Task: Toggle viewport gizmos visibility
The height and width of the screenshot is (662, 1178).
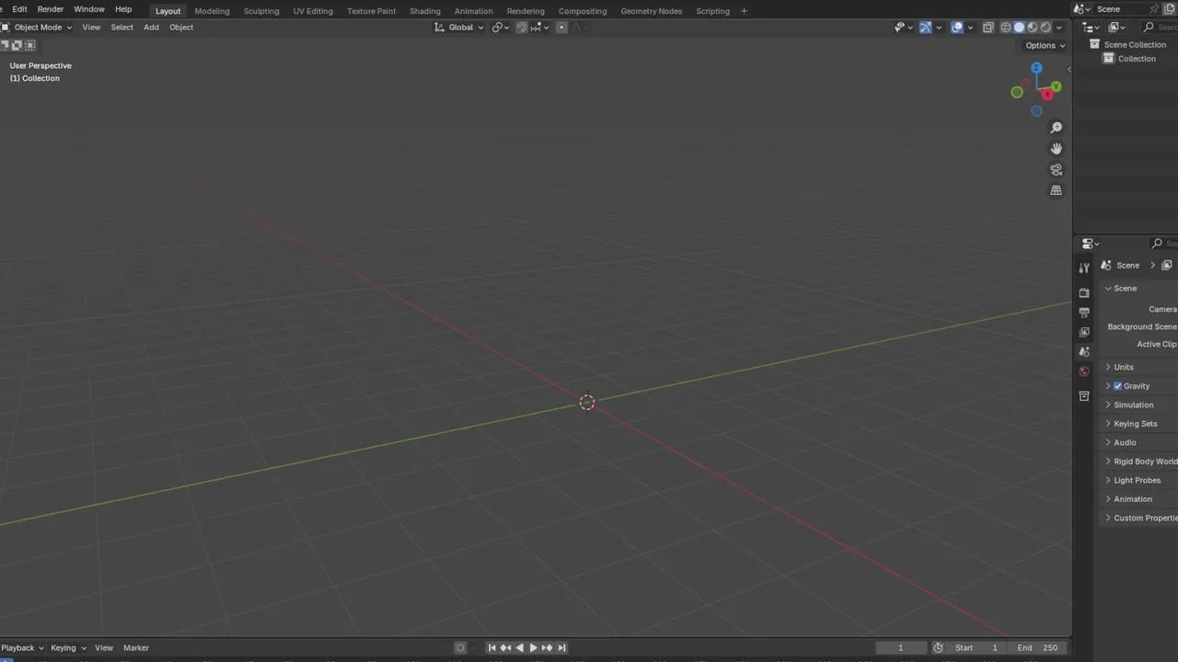Action: pos(926,28)
